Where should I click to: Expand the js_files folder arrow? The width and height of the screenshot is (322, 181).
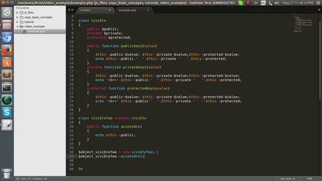(18, 13)
